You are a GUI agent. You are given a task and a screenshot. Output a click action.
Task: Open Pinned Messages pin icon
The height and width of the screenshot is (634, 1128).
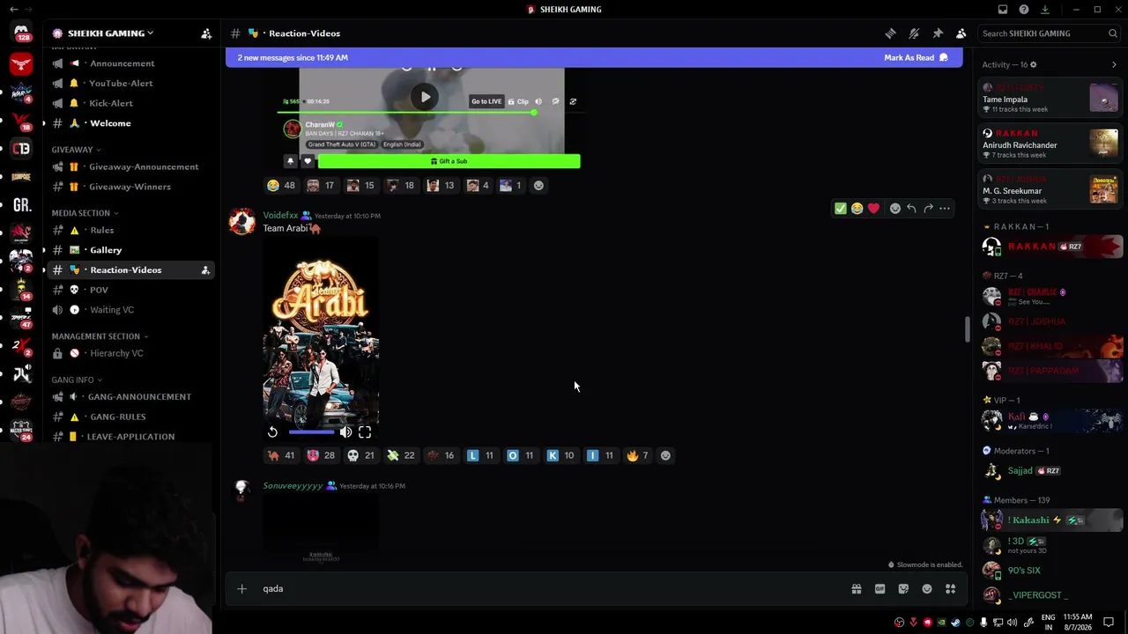point(938,33)
